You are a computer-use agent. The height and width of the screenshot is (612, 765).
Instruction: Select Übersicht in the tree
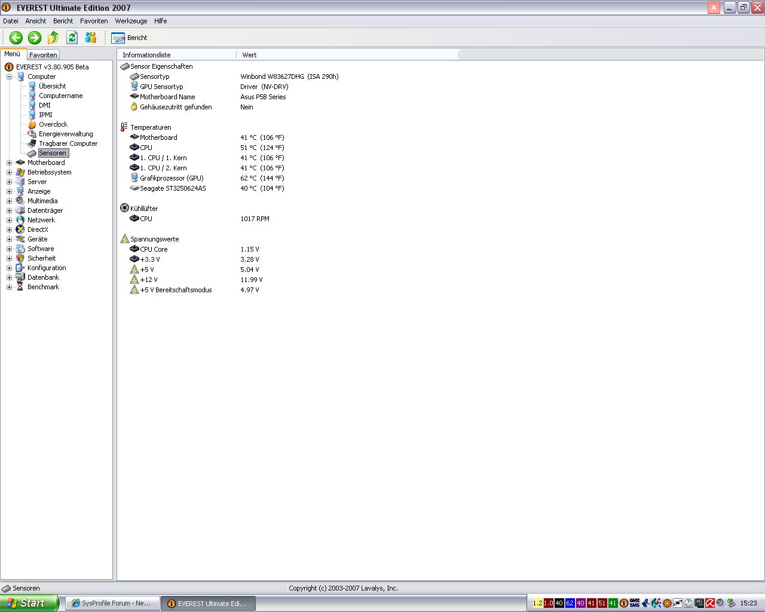pyautogui.click(x=52, y=86)
